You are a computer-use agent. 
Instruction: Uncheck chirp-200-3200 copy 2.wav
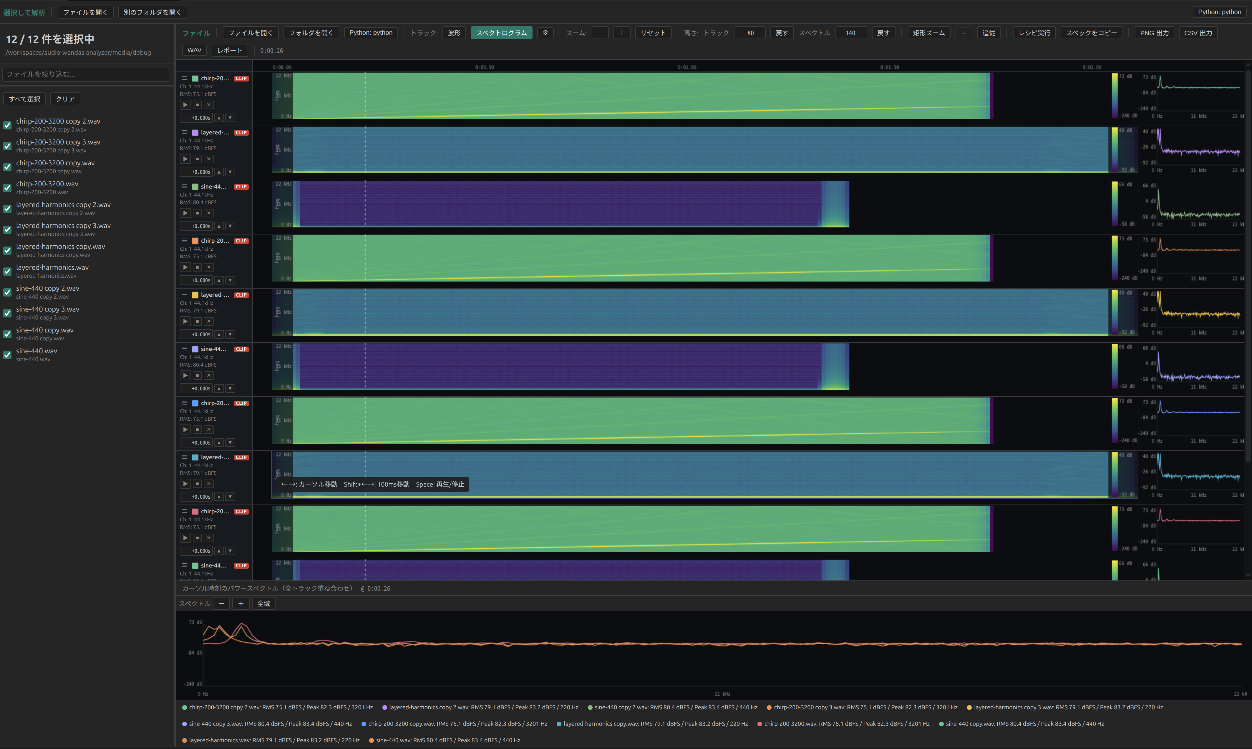(x=8, y=125)
